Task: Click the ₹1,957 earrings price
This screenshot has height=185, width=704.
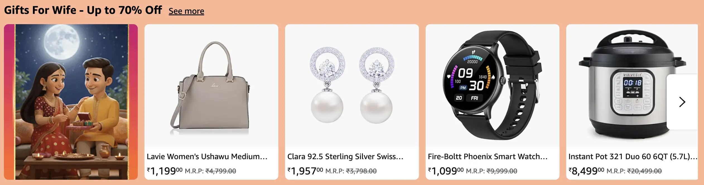Action: pos(305,171)
